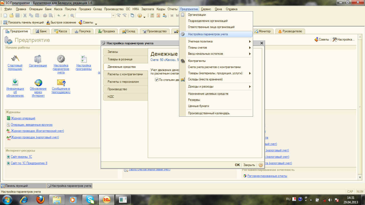Click the Undo arrow icon
This screenshot has width=365, height=205.
[59, 15]
